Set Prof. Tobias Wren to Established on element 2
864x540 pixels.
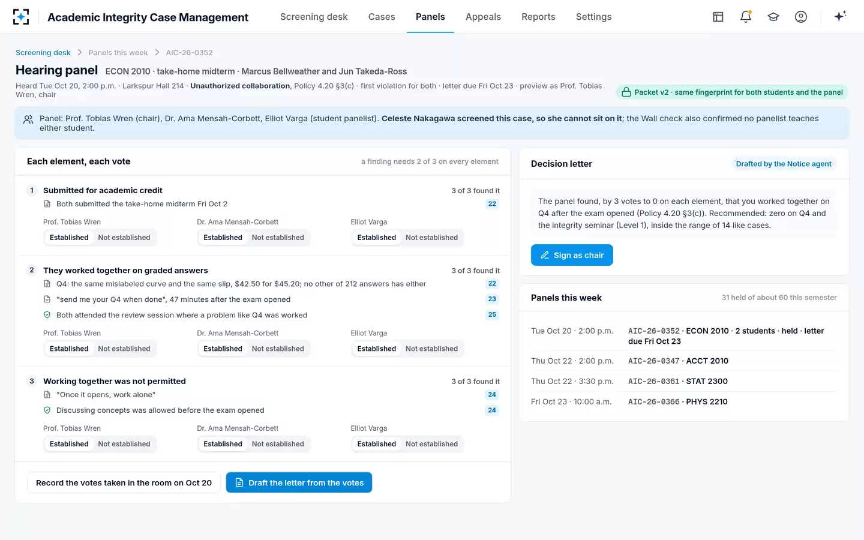click(x=69, y=349)
